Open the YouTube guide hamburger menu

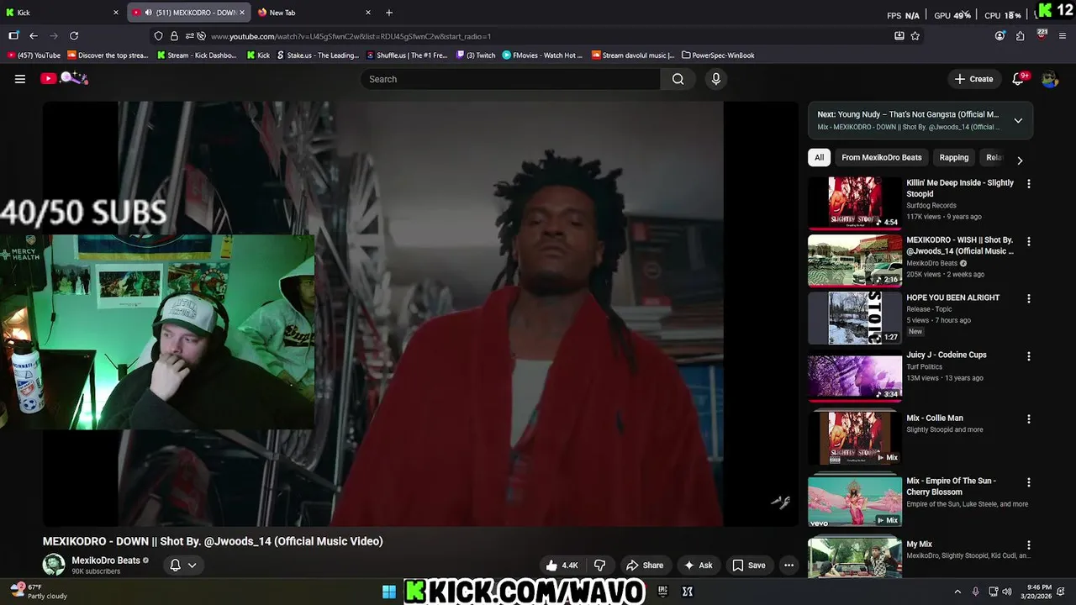(20, 79)
